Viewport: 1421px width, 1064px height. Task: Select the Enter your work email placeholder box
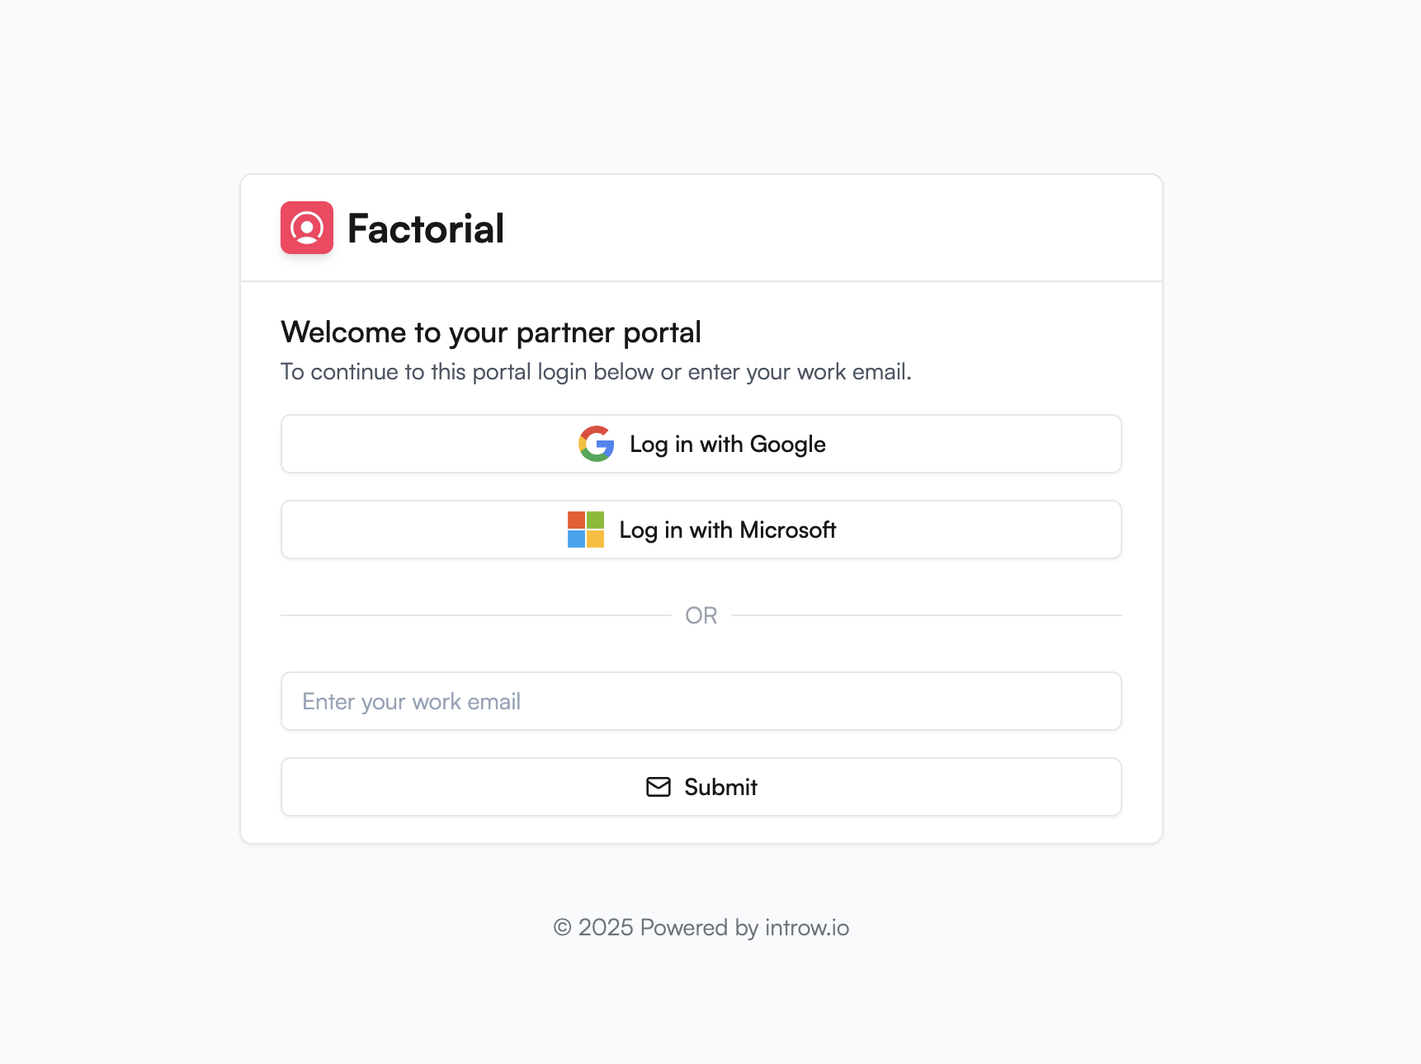701,701
